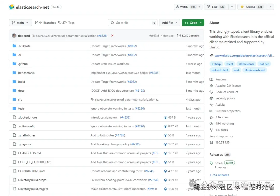Open the .editorconfig file
This screenshot has height=196, width=280.
(27, 126)
